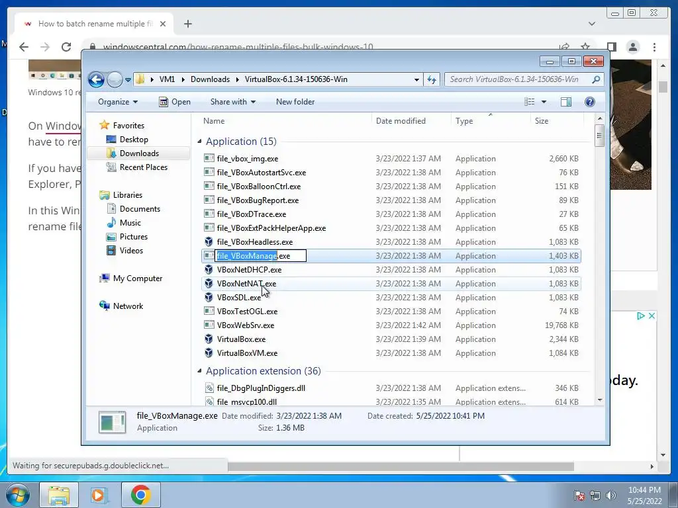Click the Explorer back navigation arrow
The height and width of the screenshot is (508, 678).
click(x=96, y=79)
